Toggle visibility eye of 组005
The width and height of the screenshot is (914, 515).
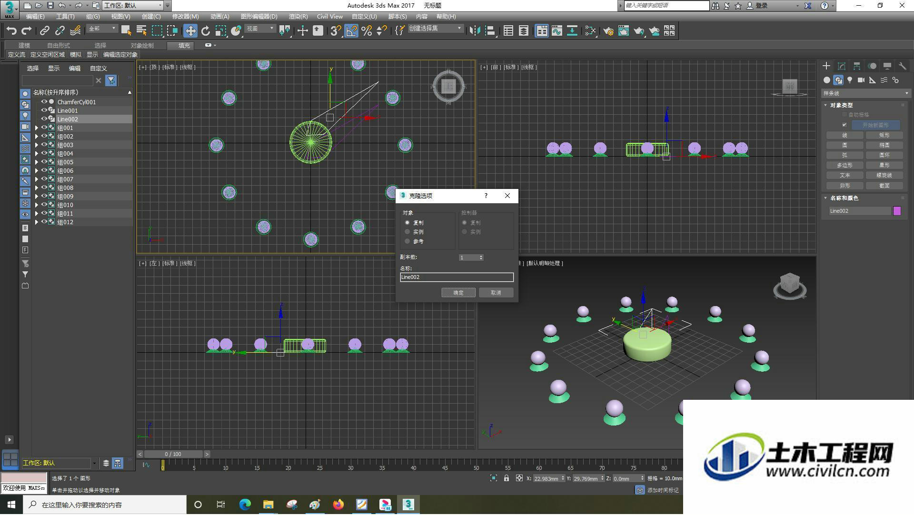(x=44, y=162)
